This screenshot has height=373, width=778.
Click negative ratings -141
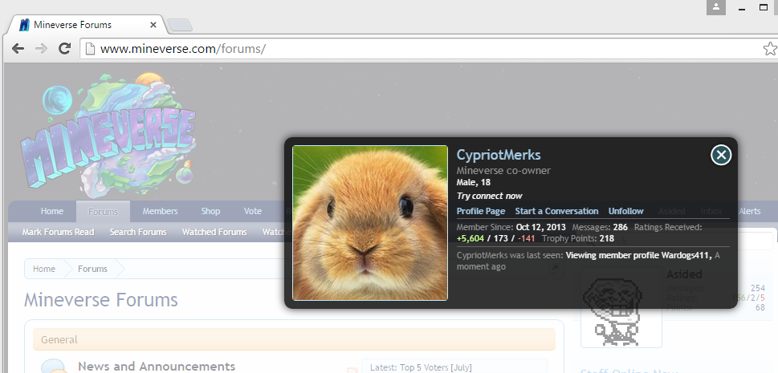click(526, 238)
